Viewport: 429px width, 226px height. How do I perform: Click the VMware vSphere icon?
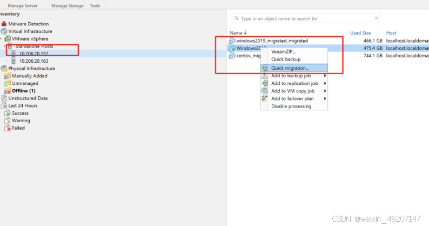coord(8,38)
